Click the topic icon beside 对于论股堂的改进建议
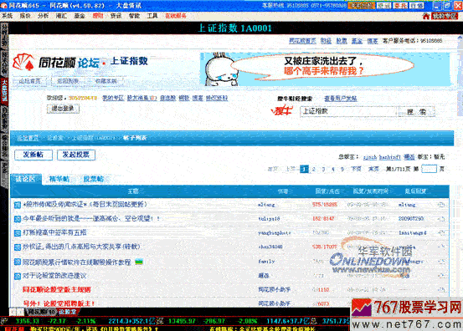463x331 pixels. point(17,276)
